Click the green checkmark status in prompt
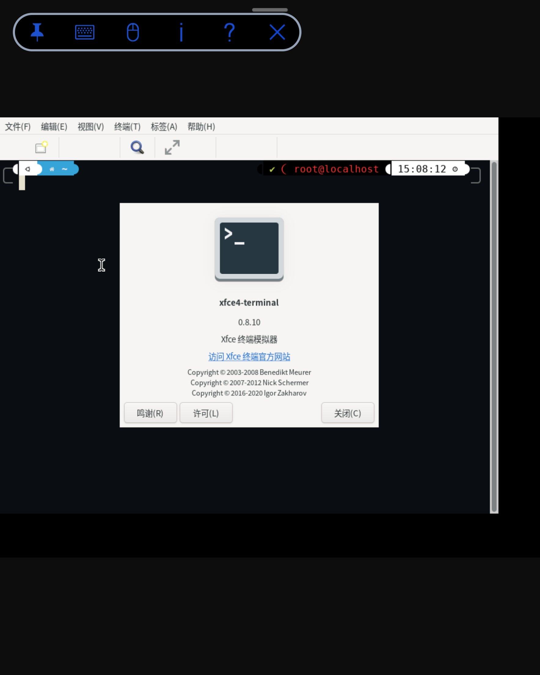Screen dimensions: 540x675 tap(272, 169)
